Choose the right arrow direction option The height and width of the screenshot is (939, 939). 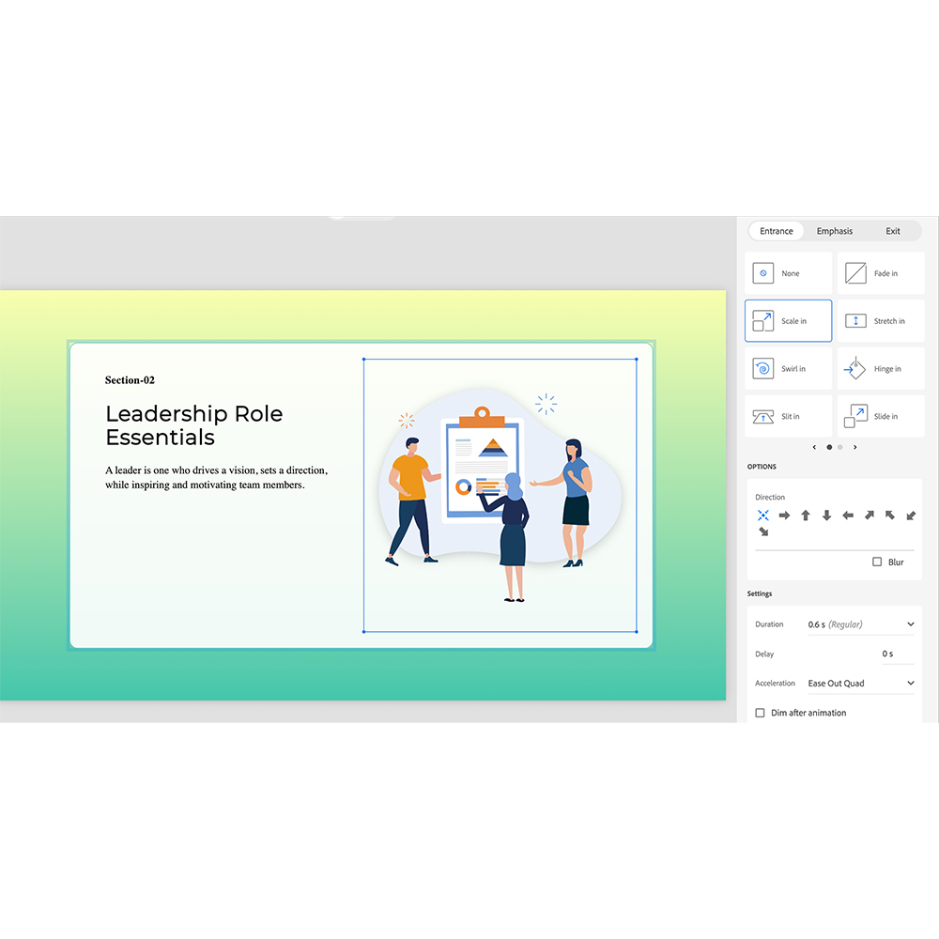pyautogui.click(x=784, y=515)
